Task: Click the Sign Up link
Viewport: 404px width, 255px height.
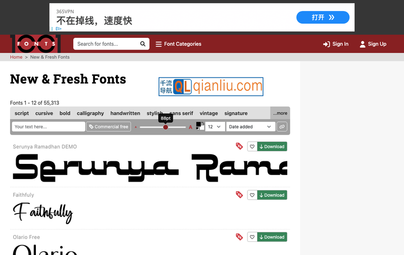Action: coord(373,44)
